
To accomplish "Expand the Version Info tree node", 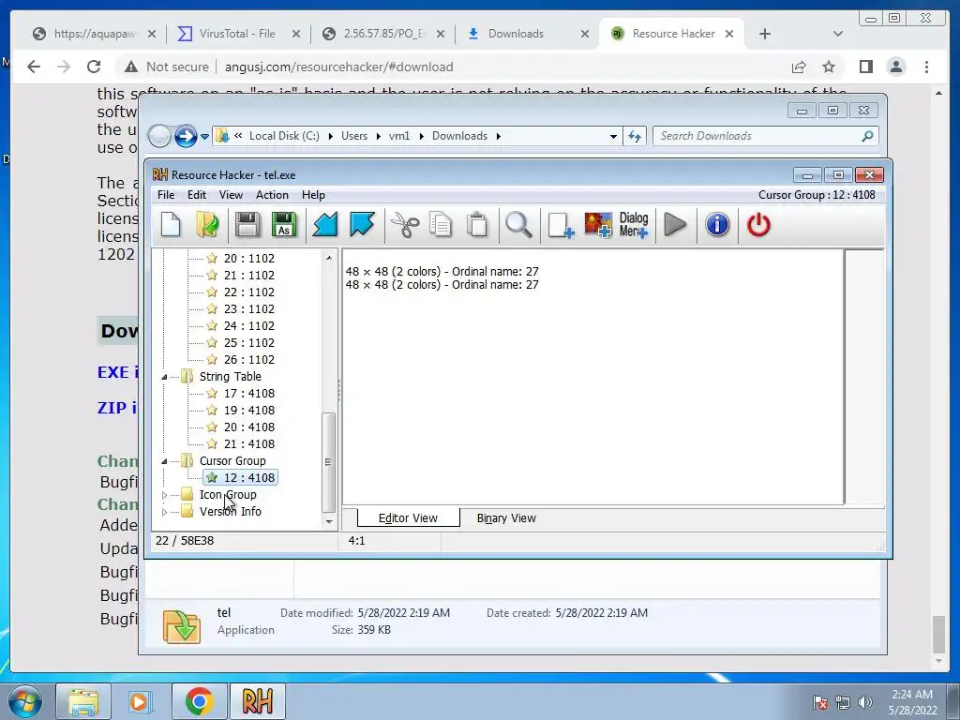I will [x=164, y=512].
